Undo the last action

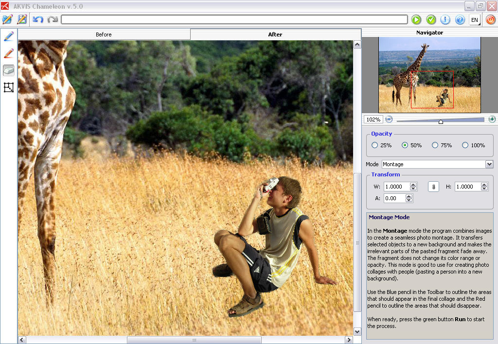coord(38,19)
